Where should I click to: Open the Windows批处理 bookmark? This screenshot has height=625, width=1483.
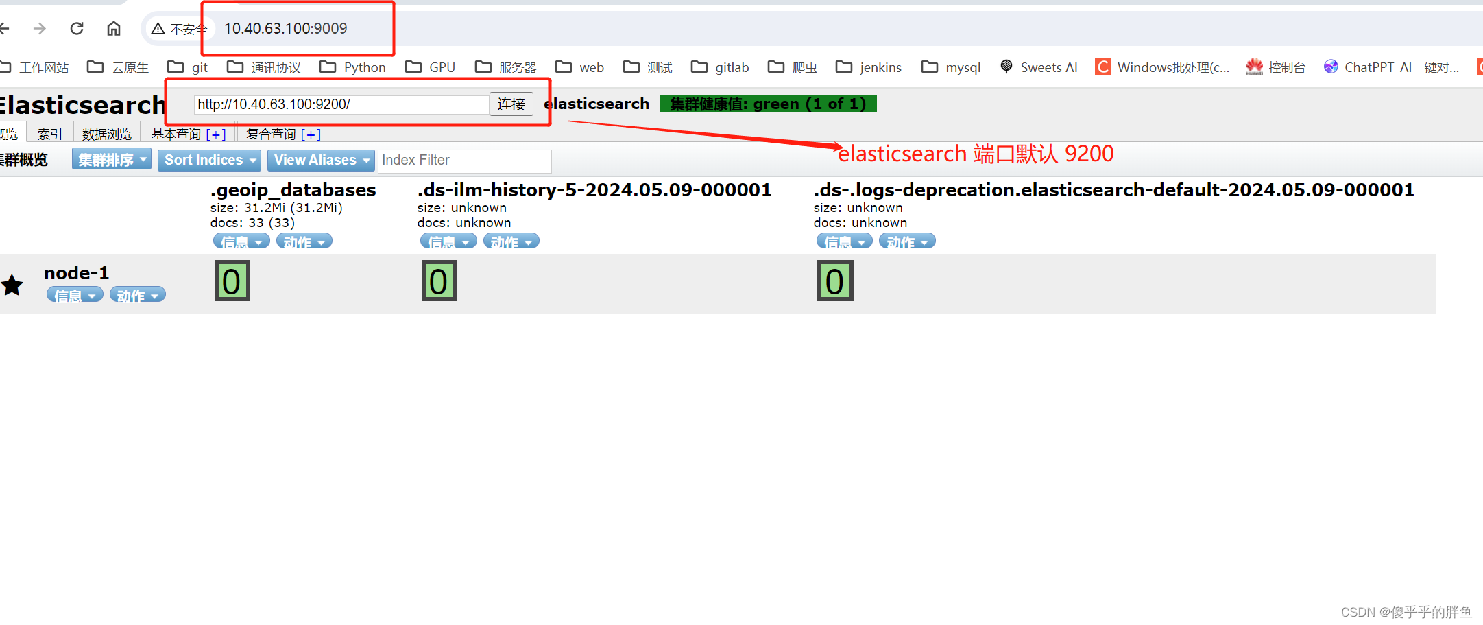(1162, 67)
